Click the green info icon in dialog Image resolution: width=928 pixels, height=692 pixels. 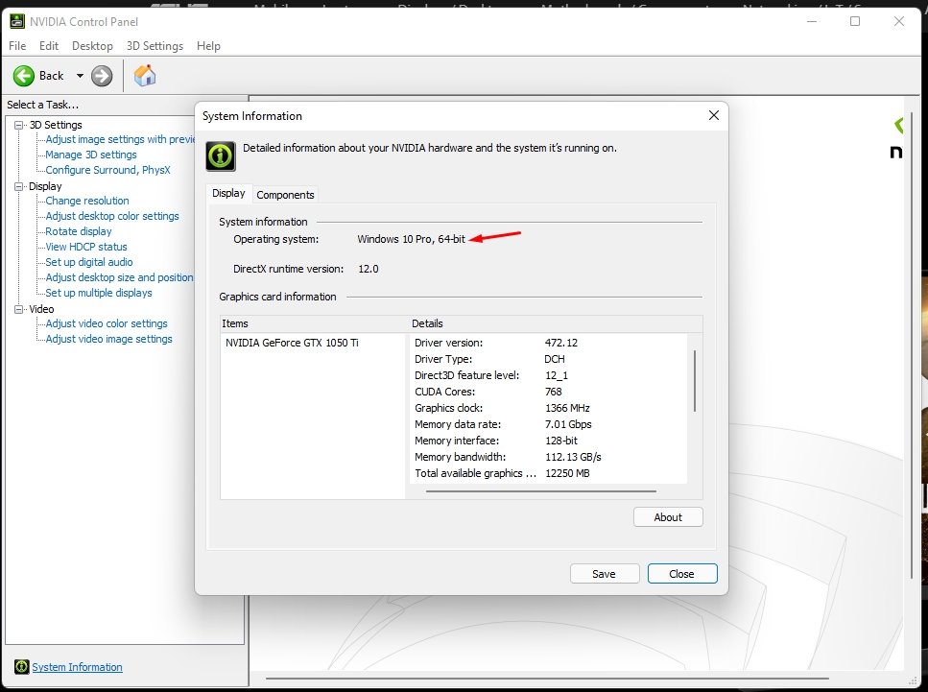click(x=221, y=156)
